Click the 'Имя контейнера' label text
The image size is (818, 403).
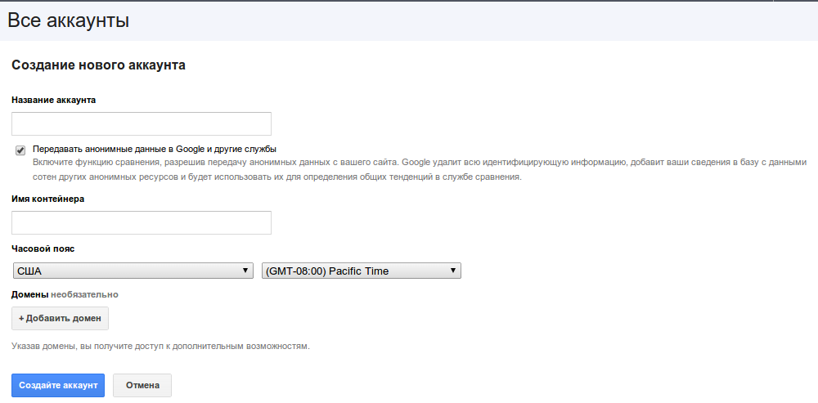pos(48,199)
